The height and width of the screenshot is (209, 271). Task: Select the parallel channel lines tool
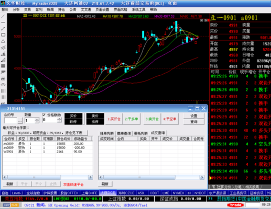(x=3, y=48)
